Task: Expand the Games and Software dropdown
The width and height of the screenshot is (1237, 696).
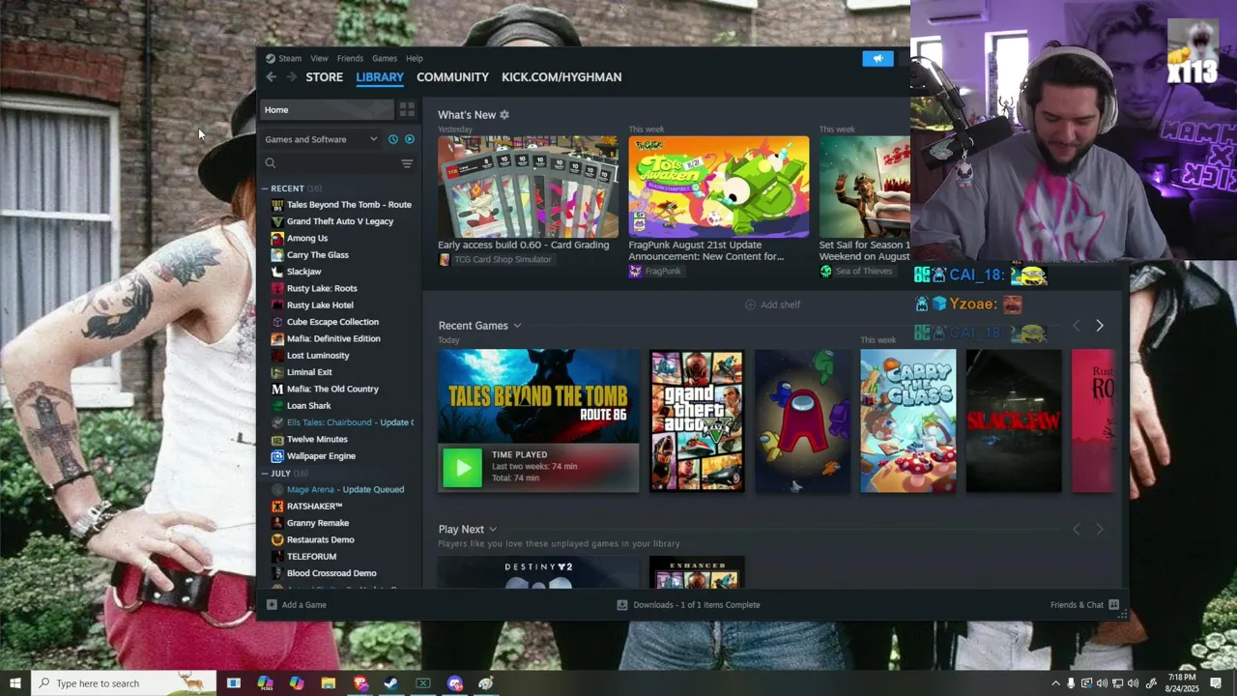Action: [321, 139]
